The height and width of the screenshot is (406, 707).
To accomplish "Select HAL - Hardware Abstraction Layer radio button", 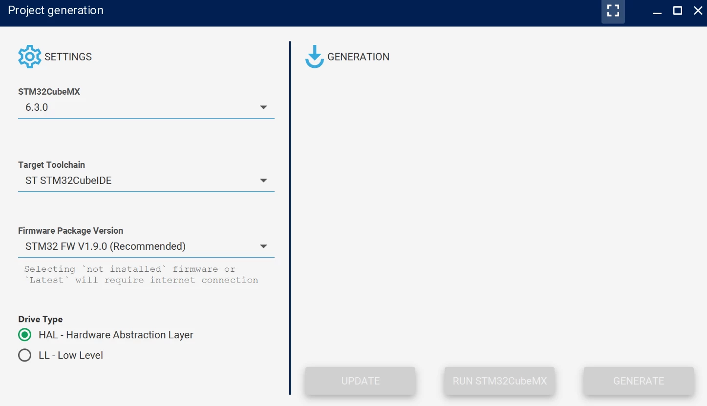I will pyautogui.click(x=25, y=335).
